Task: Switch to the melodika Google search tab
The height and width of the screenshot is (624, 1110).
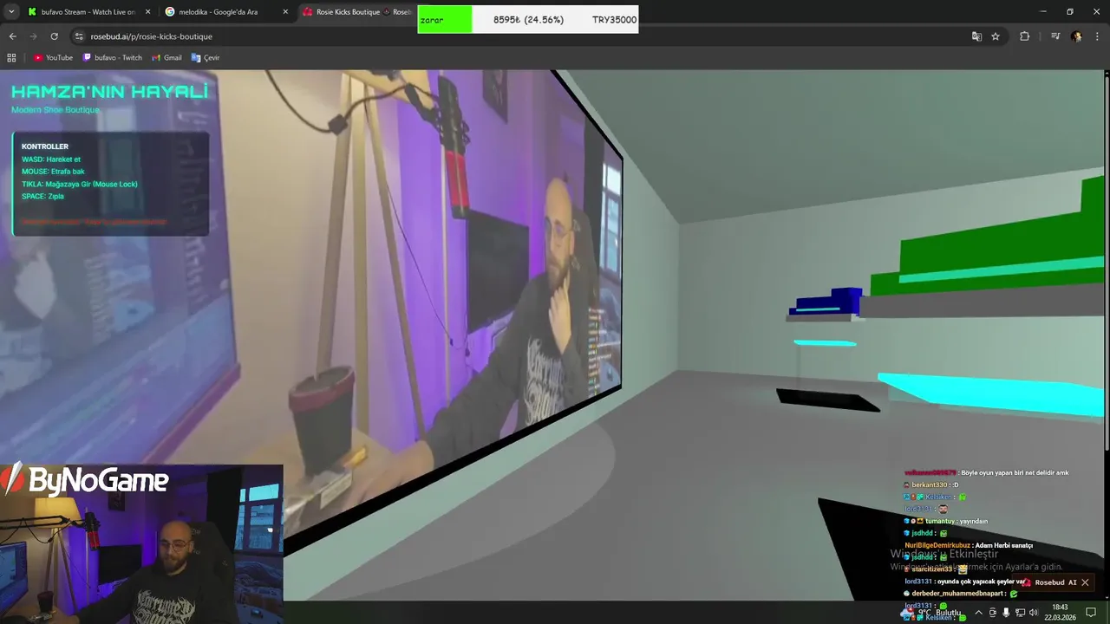Action: click(x=225, y=12)
